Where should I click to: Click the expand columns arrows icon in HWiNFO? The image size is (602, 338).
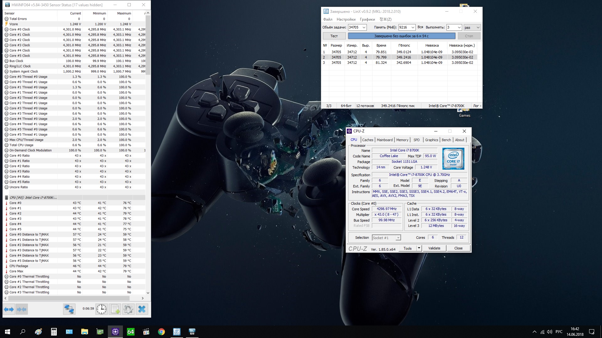pyautogui.click(x=9, y=309)
